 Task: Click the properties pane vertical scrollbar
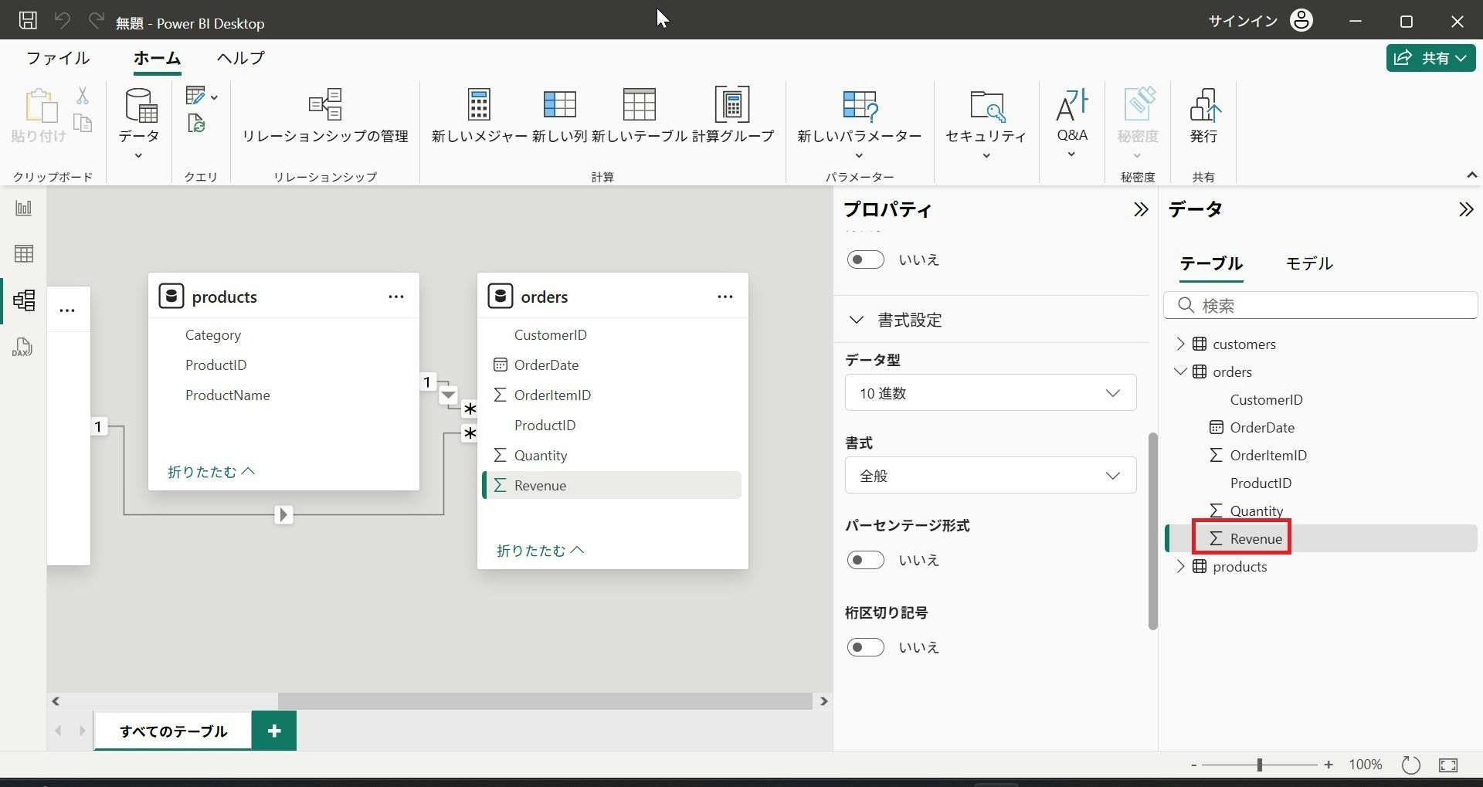click(1153, 531)
